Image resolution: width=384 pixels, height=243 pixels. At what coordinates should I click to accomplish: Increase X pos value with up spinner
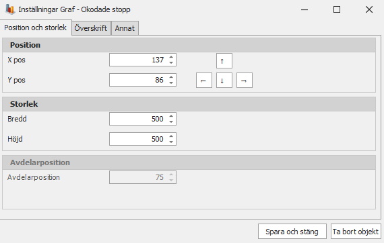pos(171,57)
